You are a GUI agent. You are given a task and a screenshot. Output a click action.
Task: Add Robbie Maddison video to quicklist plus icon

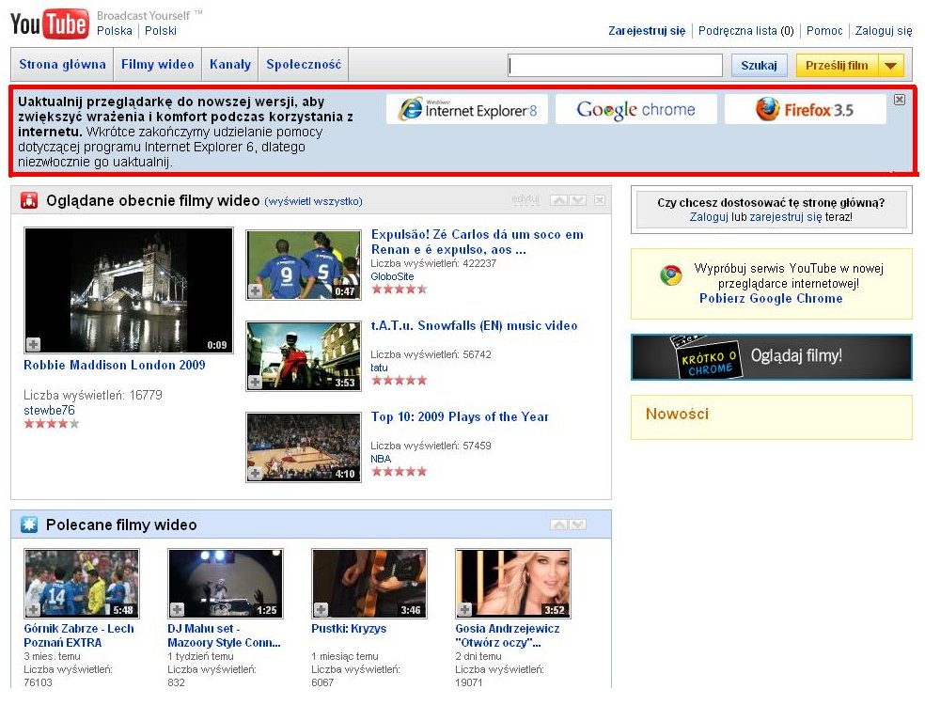33,344
